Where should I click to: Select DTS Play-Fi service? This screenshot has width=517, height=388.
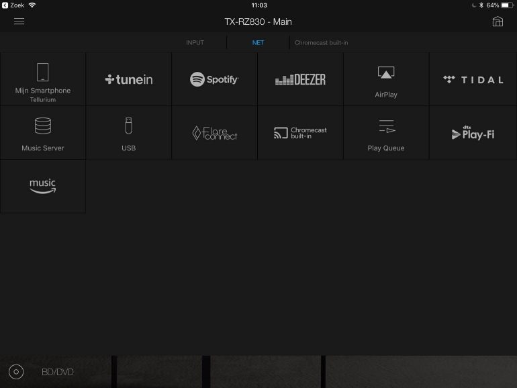point(473,133)
